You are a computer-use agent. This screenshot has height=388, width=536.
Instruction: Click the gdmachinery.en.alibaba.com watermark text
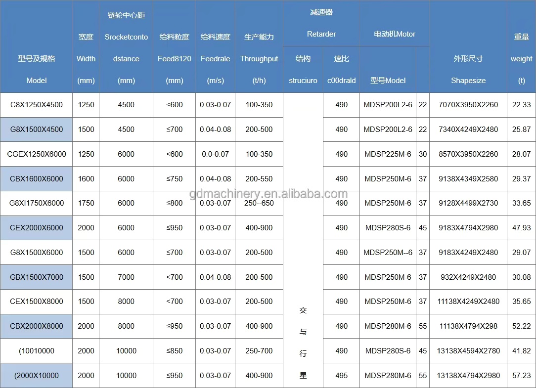click(268, 193)
